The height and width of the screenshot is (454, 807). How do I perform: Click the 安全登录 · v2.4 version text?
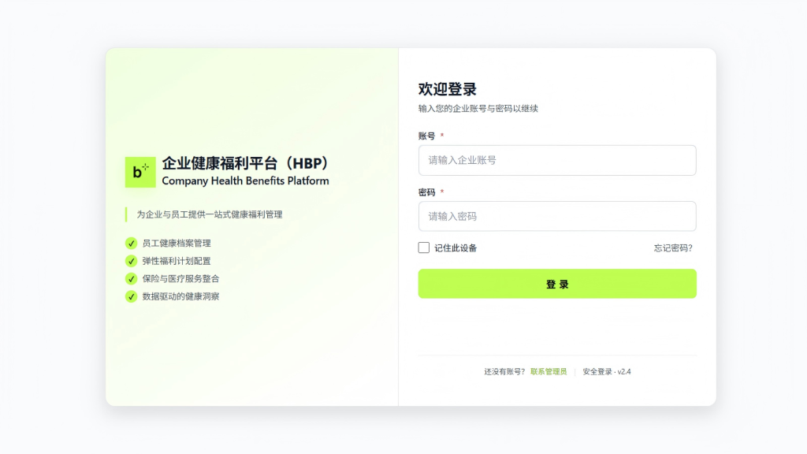pos(607,372)
